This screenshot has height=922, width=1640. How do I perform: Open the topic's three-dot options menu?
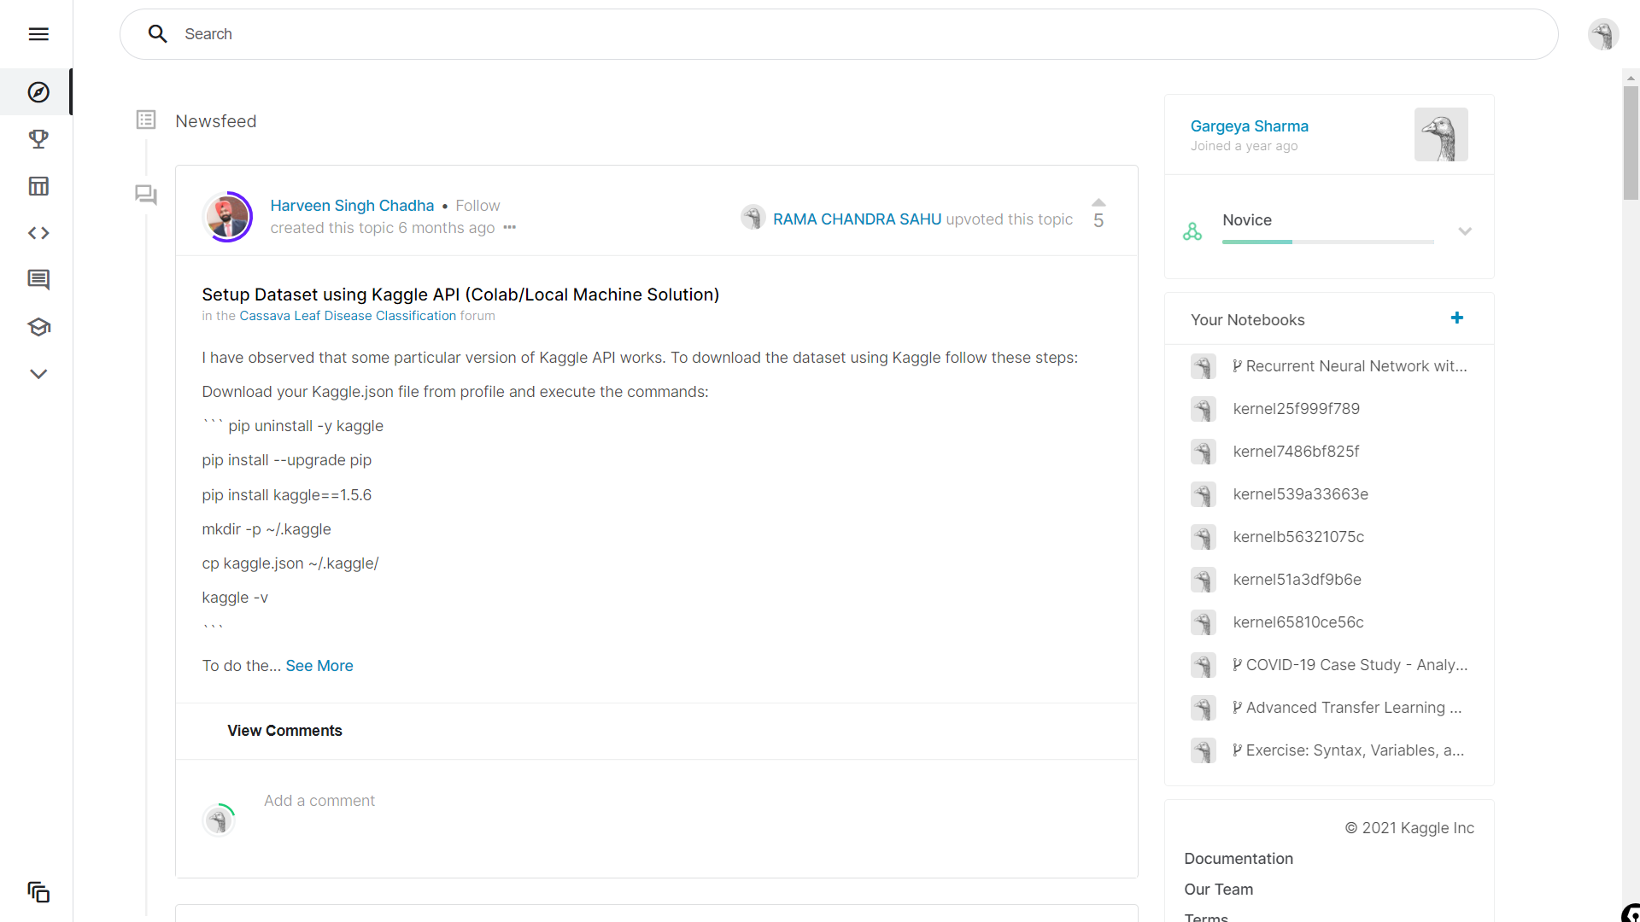coord(510,228)
